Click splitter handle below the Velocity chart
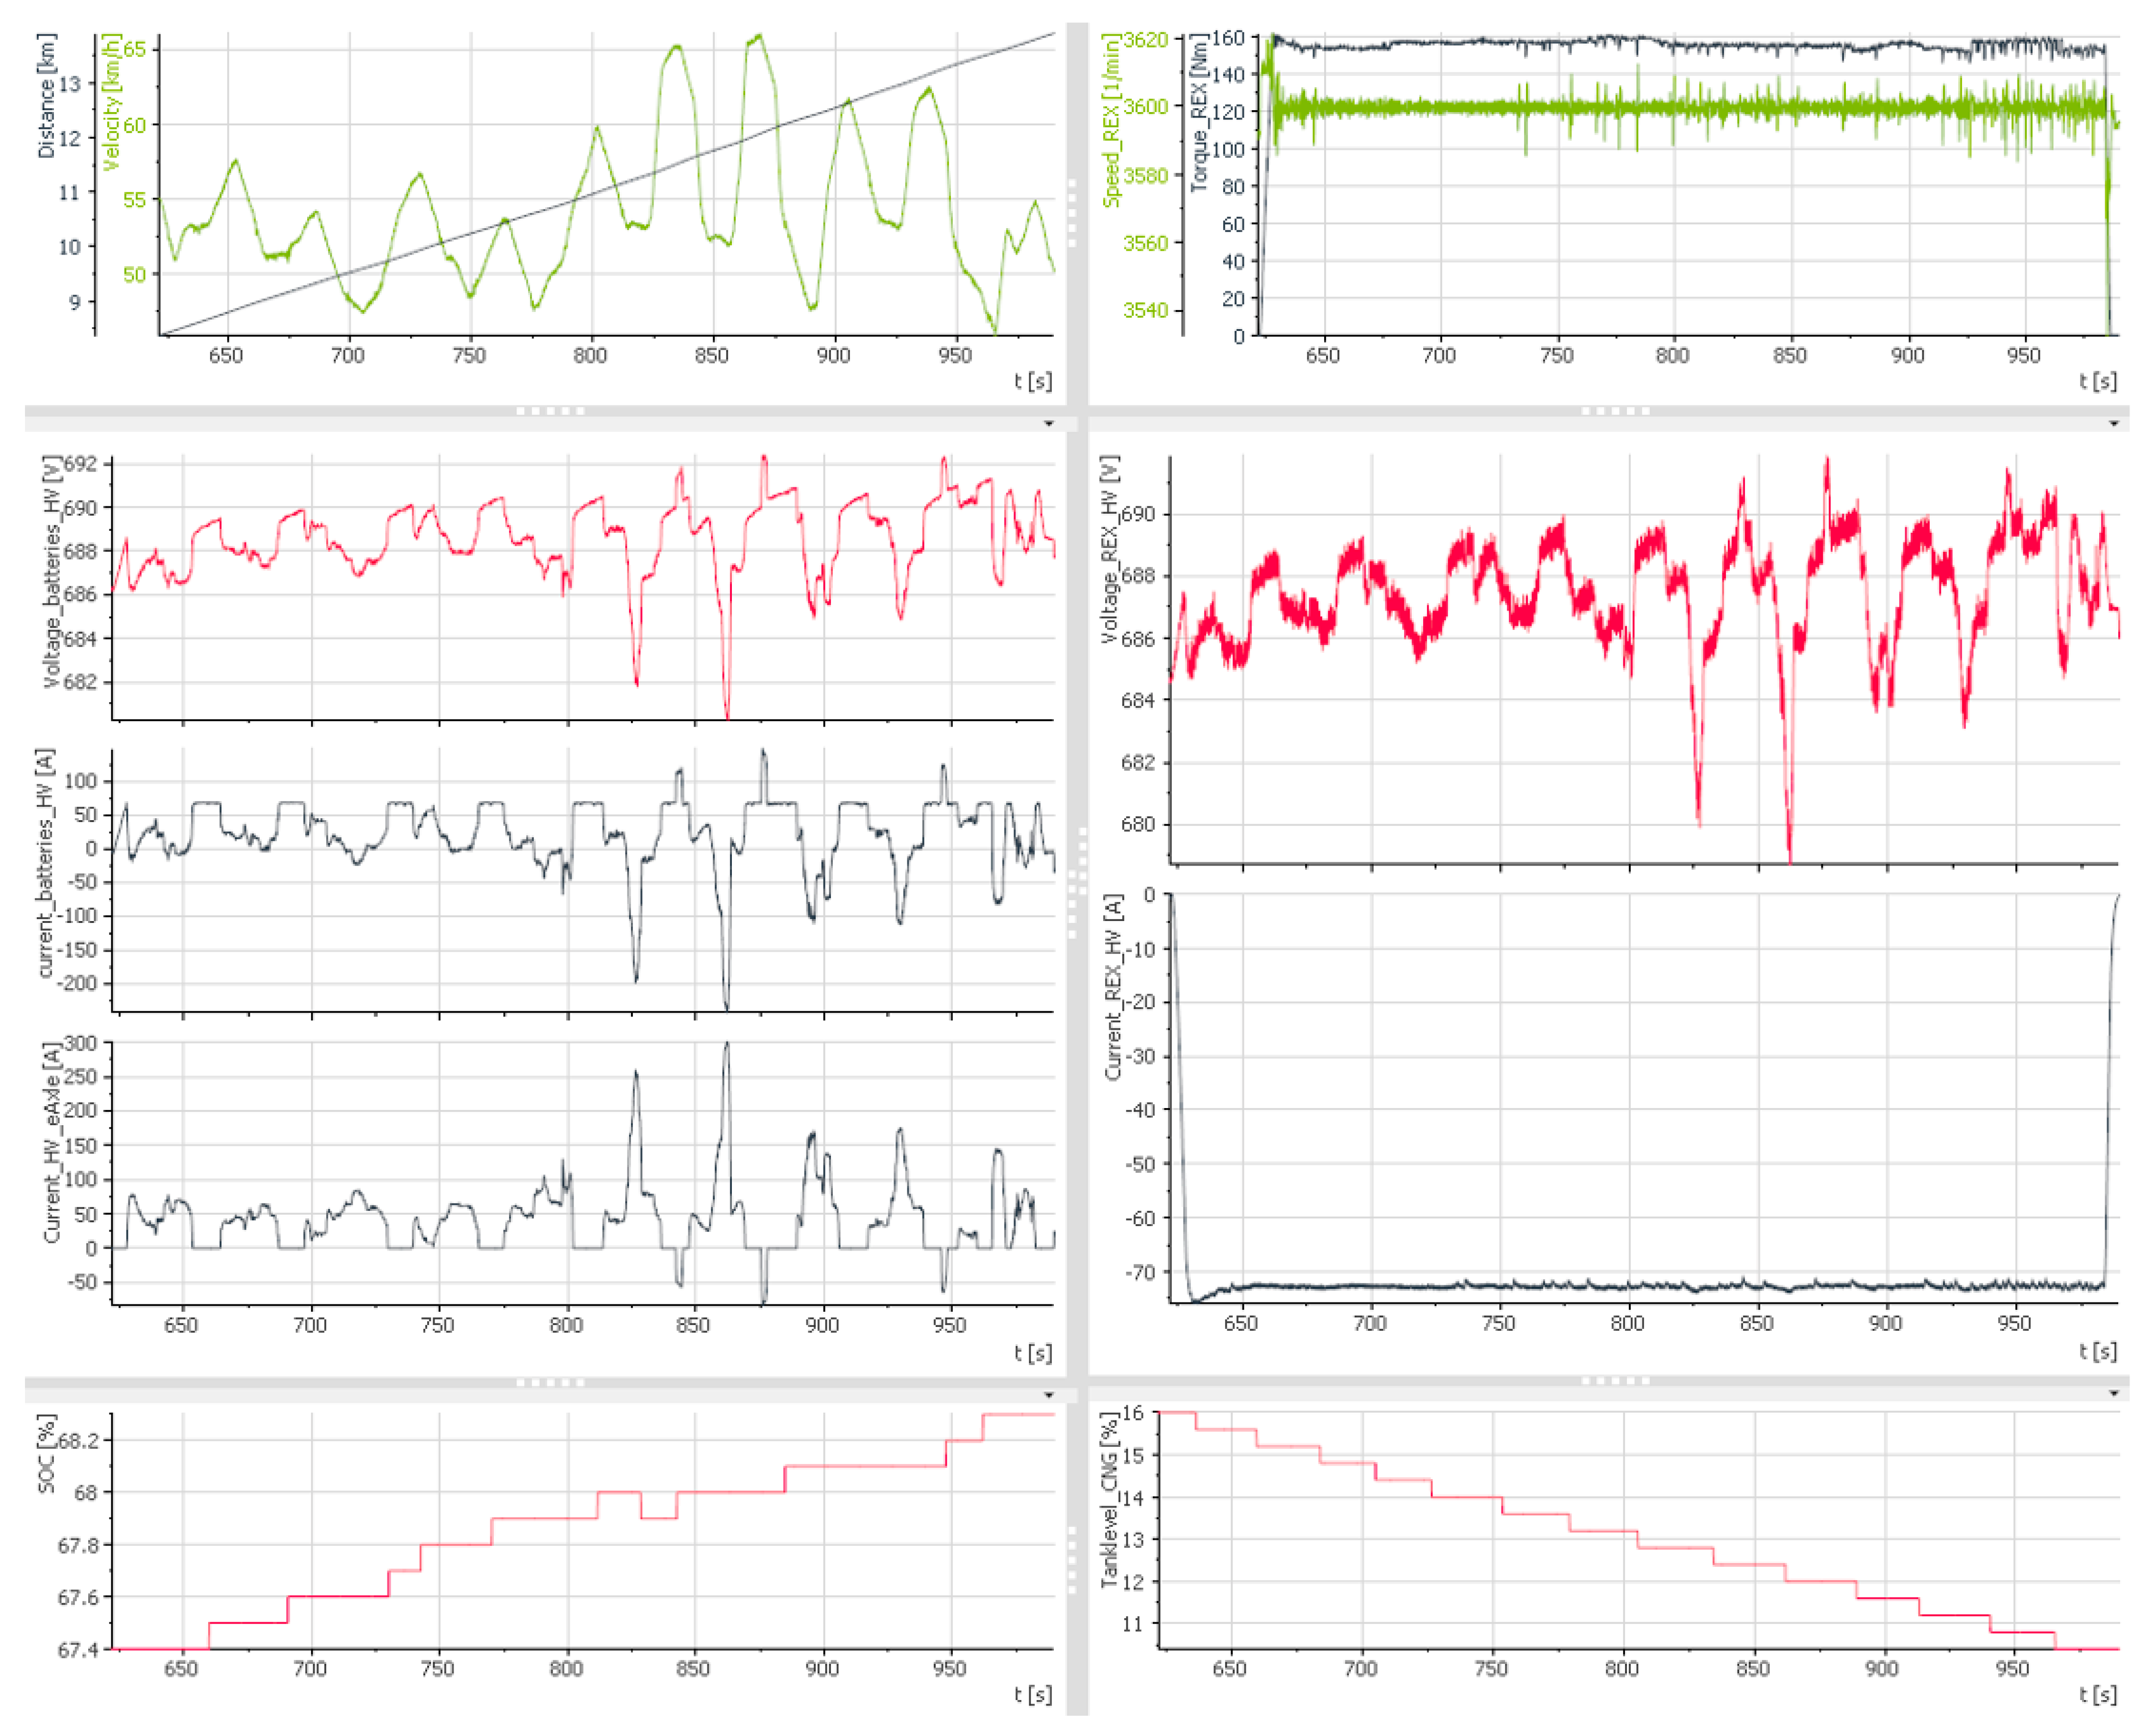 coord(550,411)
